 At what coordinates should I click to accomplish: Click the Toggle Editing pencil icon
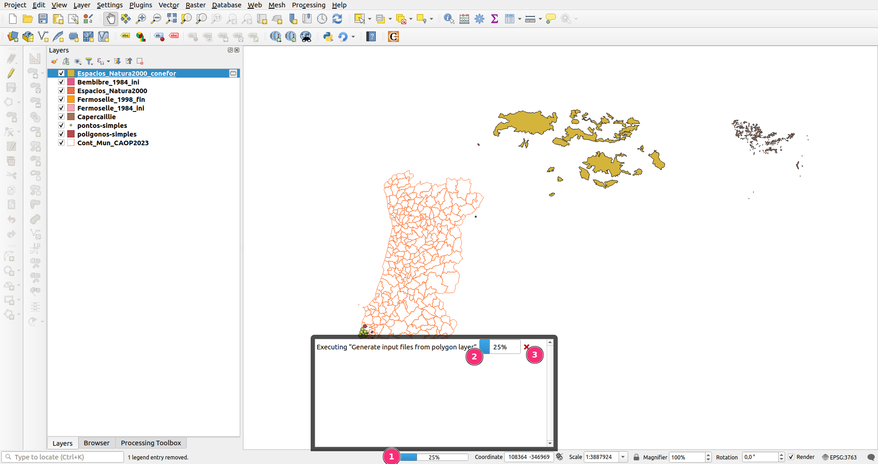pos(11,73)
